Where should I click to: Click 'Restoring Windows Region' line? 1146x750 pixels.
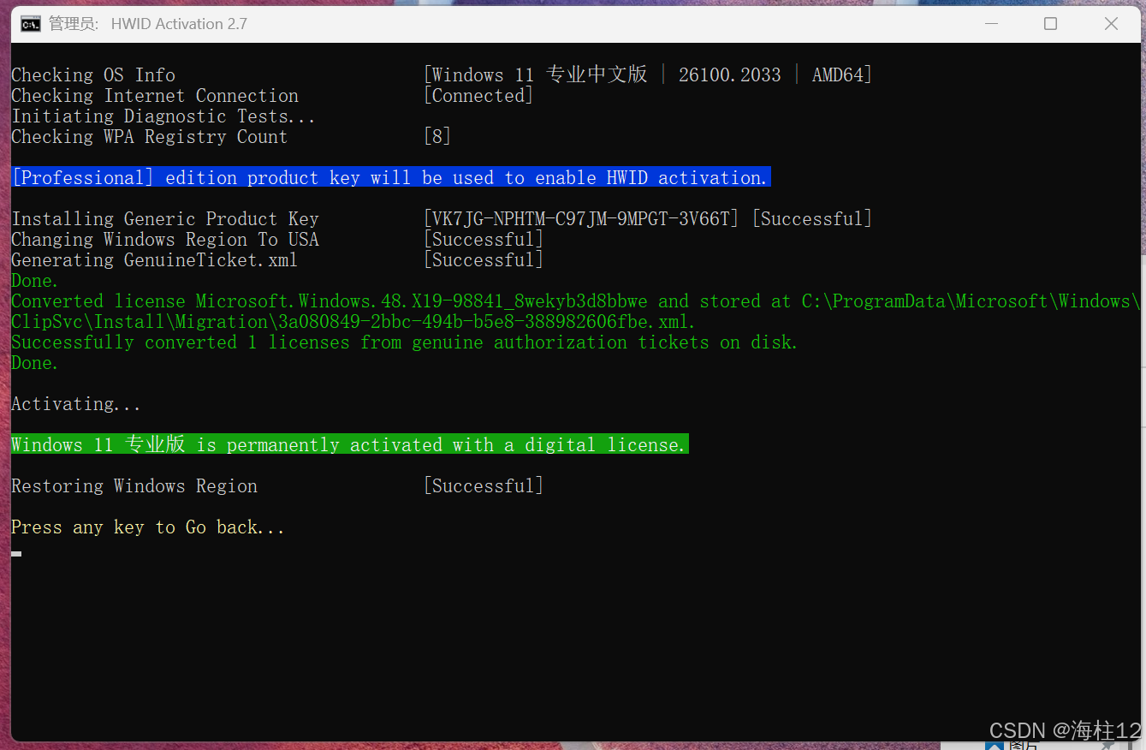pyautogui.click(x=134, y=486)
